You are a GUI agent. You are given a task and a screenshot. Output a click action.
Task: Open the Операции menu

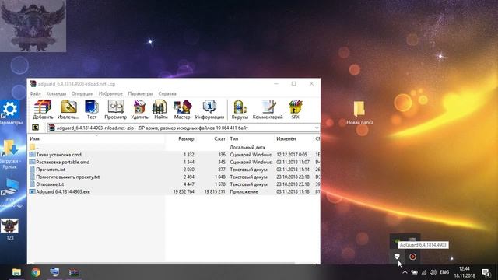[82, 93]
